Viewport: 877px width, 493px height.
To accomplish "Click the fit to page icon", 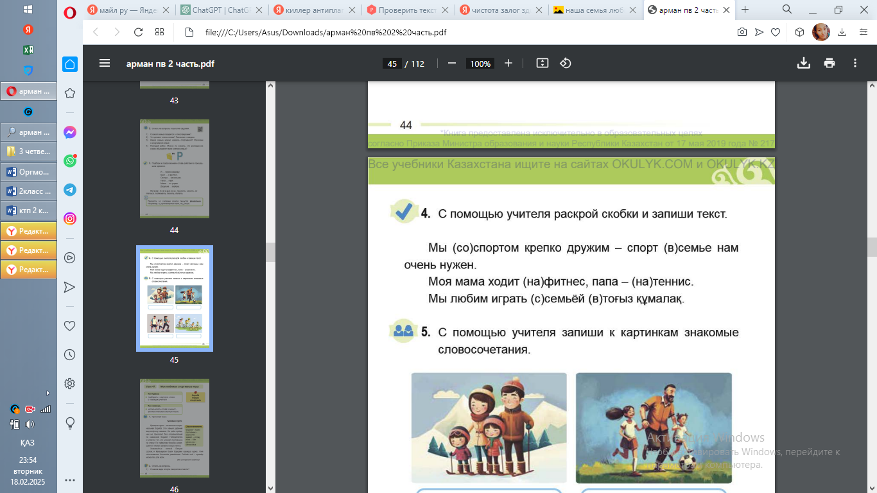I will coord(543,64).
